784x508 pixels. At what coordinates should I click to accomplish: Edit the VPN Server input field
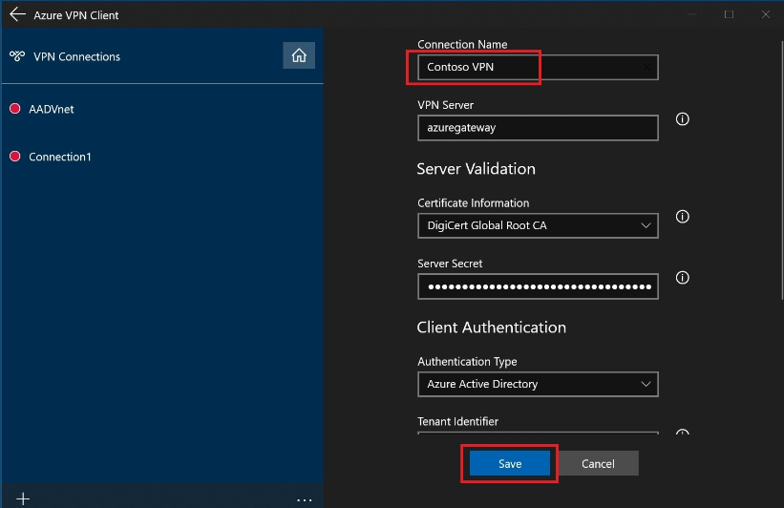tap(538, 128)
